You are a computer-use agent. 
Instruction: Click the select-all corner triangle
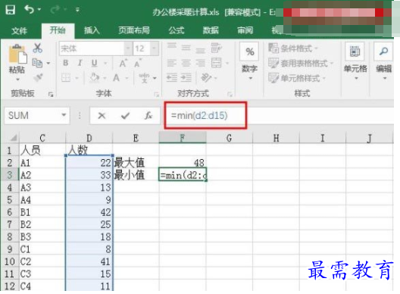14,138
